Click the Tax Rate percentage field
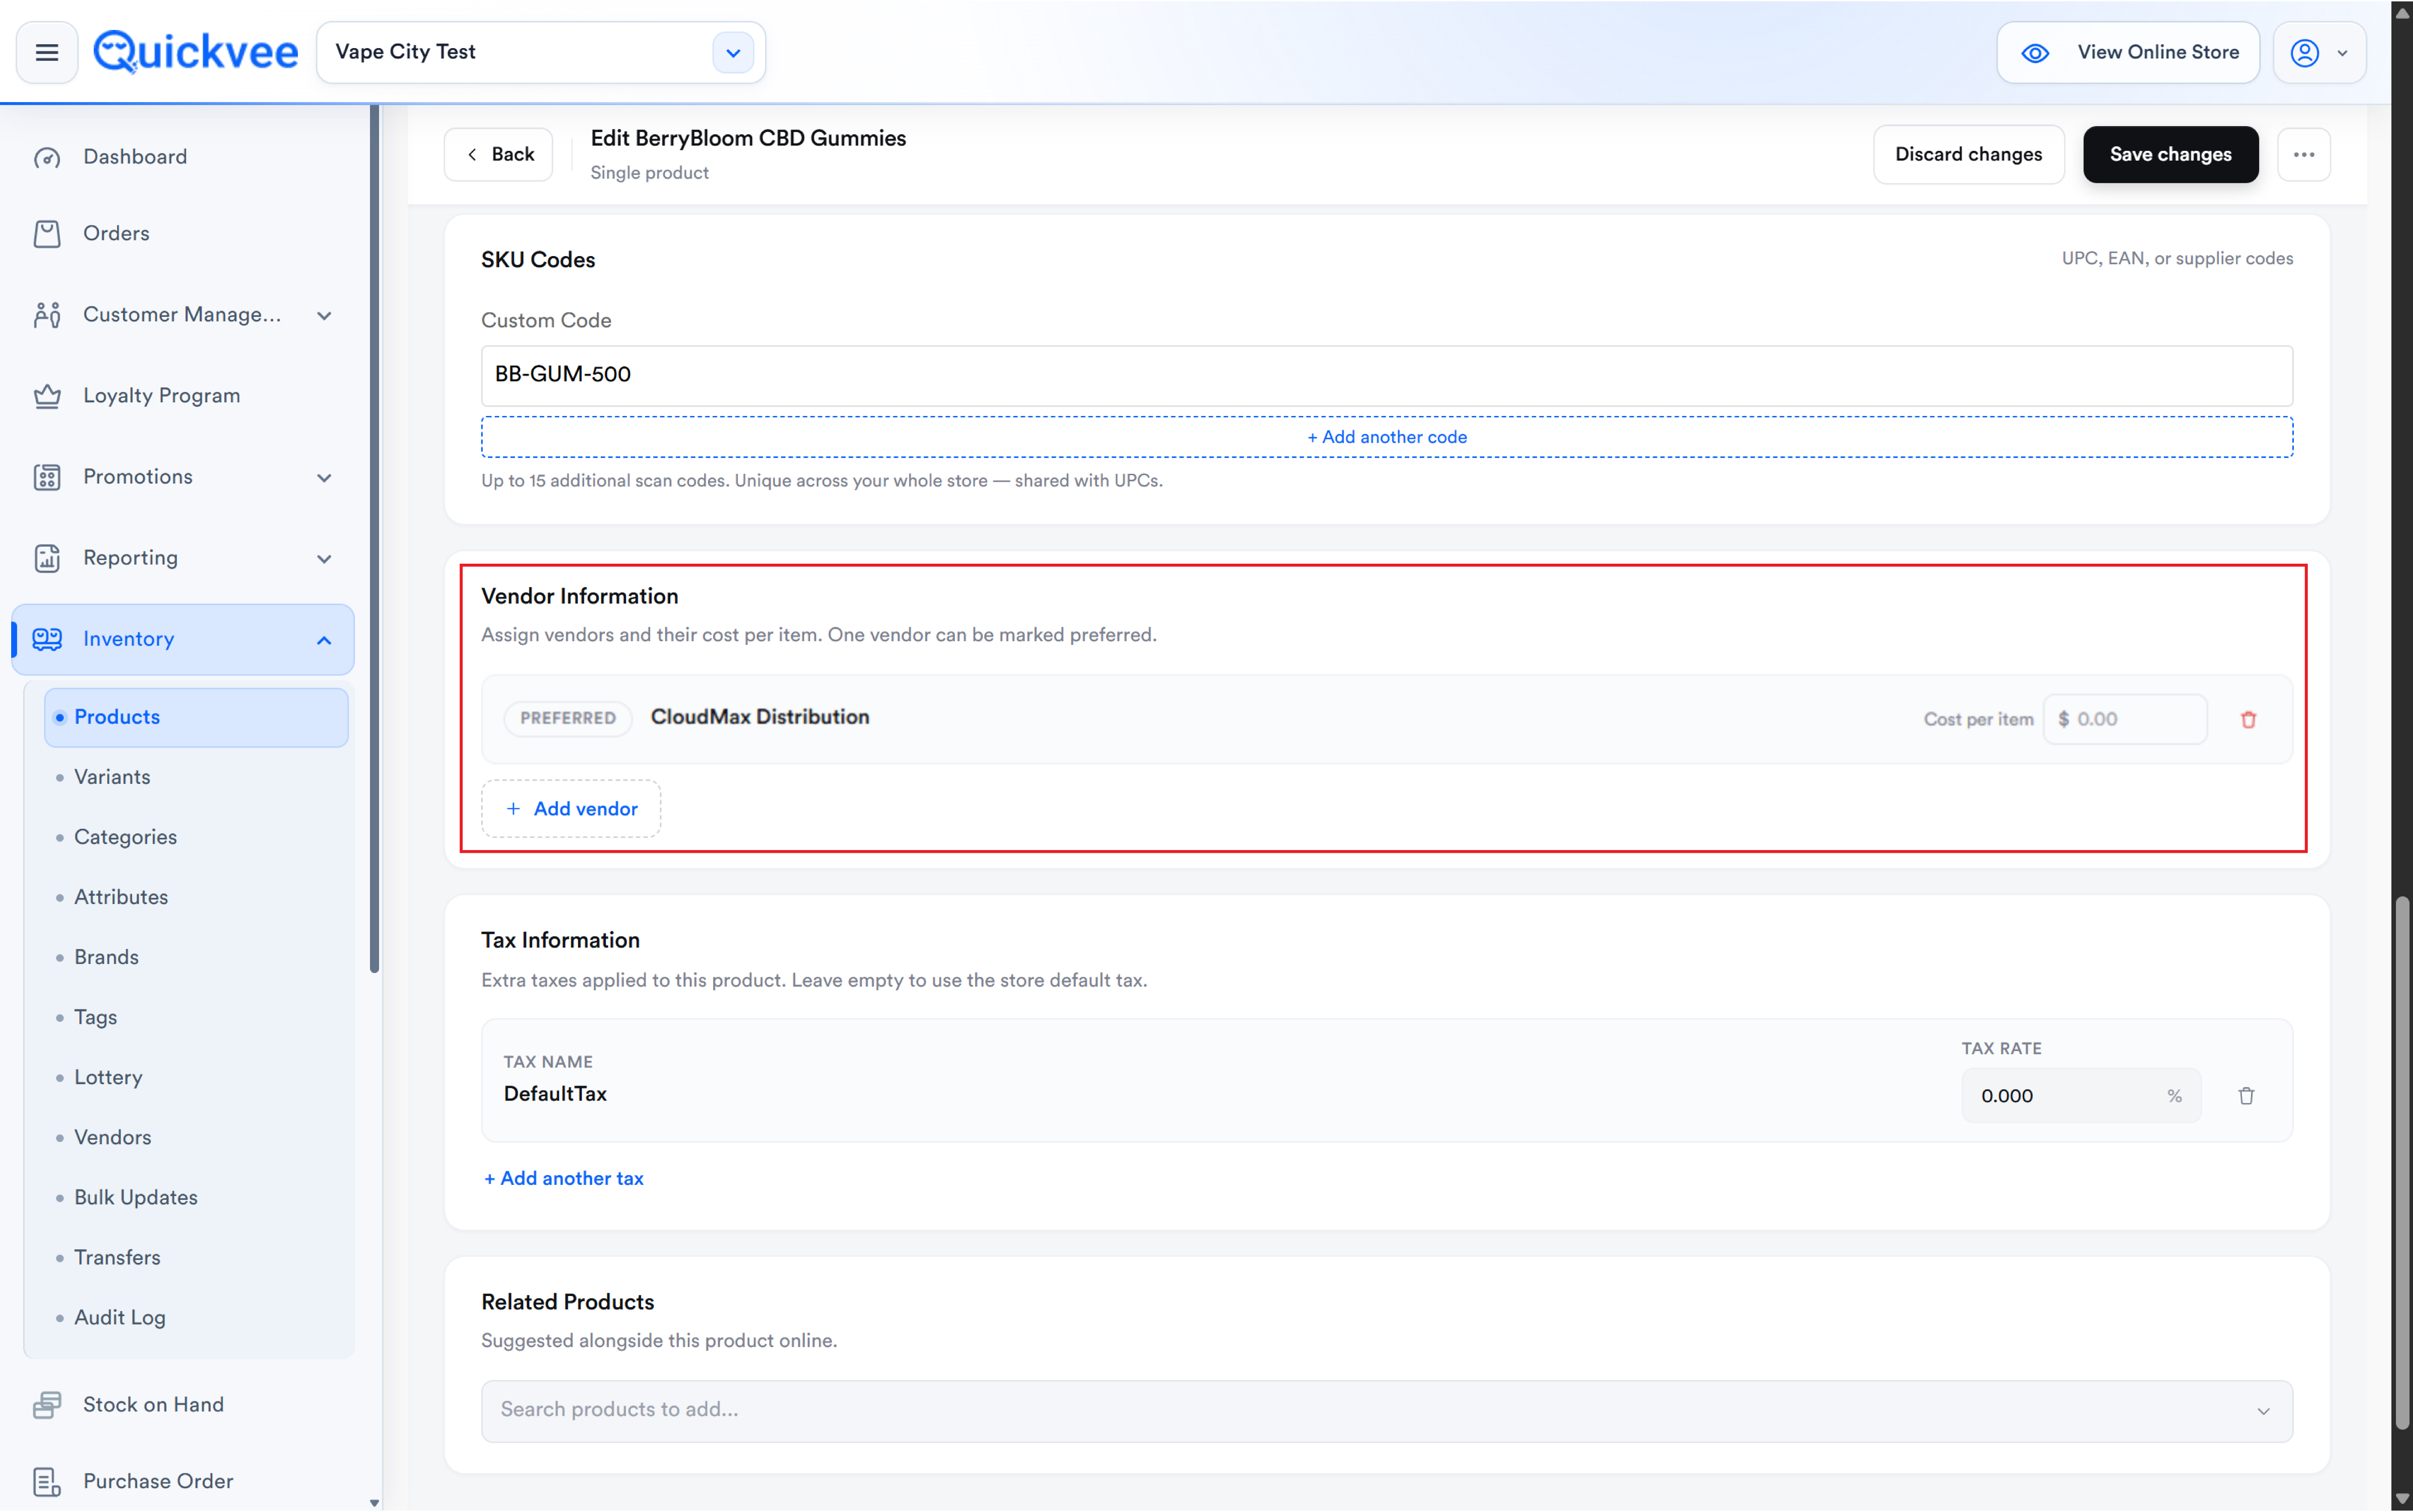This screenshot has height=1512, width=2413. click(x=2081, y=1096)
